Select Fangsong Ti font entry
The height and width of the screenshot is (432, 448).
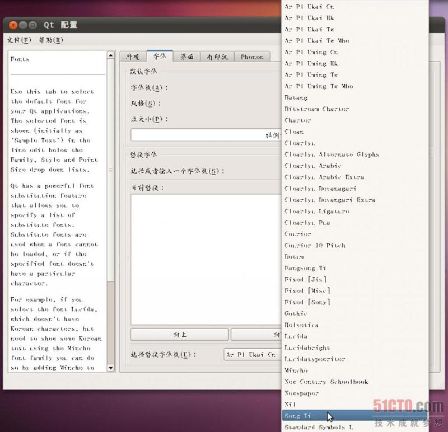tap(355, 268)
